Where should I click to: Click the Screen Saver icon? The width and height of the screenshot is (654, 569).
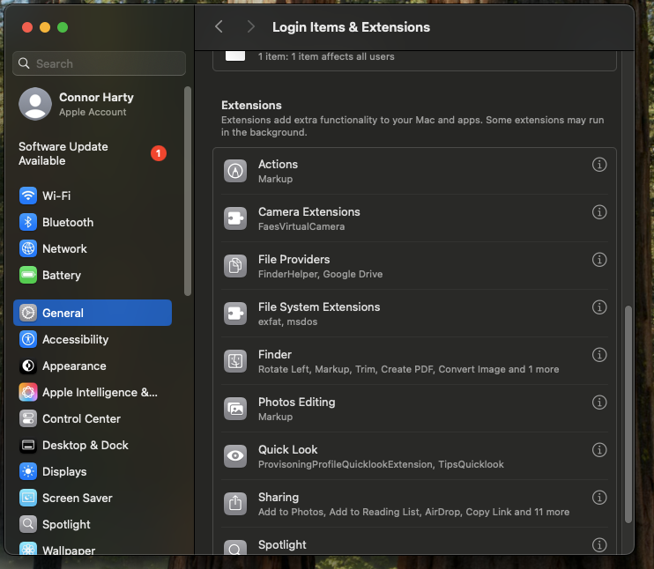(28, 498)
